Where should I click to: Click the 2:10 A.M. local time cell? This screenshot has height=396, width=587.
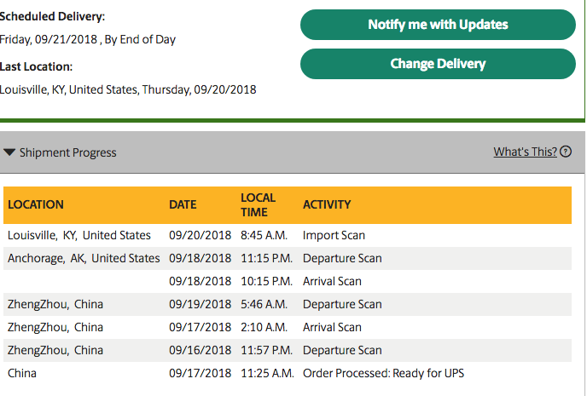pyautogui.click(x=264, y=327)
